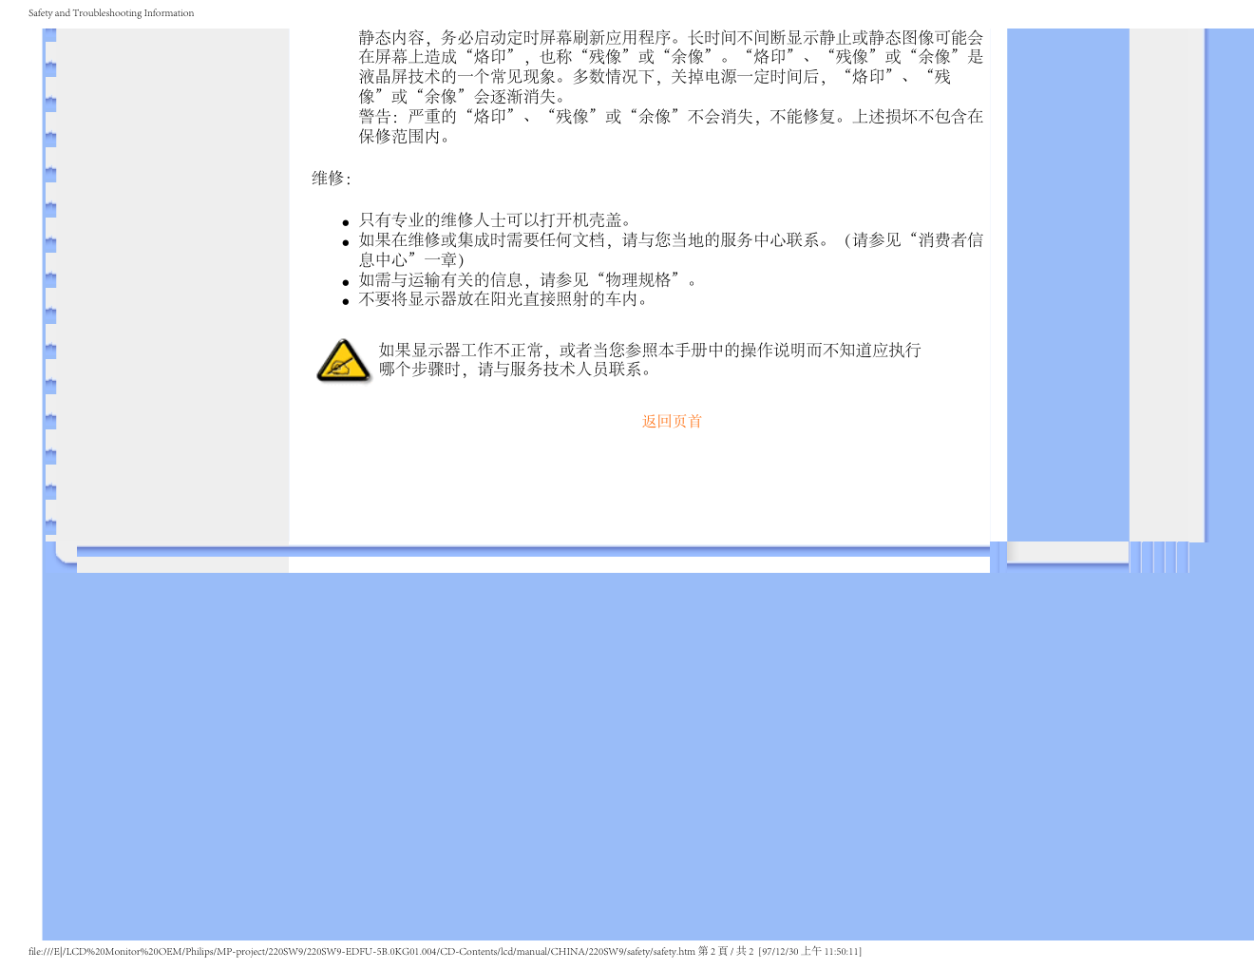The width and height of the screenshot is (1254, 969).
Task: Click the 如果显示器工作不正常 note text
Action: pos(650,351)
